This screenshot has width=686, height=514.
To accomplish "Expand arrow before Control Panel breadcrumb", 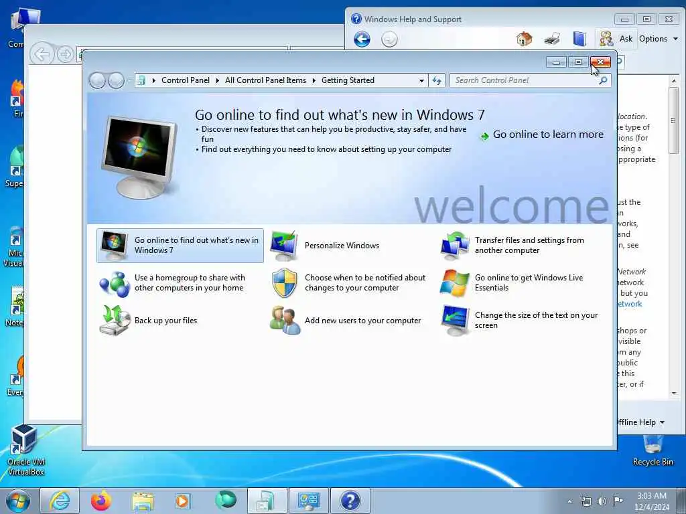I will (153, 80).
